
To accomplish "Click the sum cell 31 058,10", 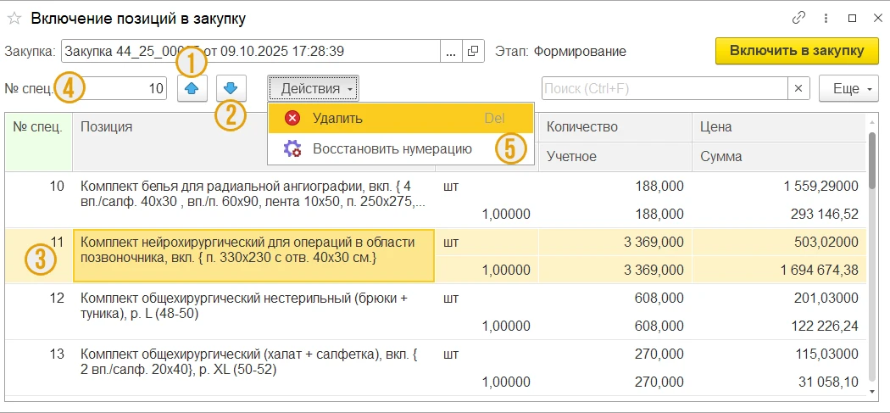I will (x=779, y=382).
